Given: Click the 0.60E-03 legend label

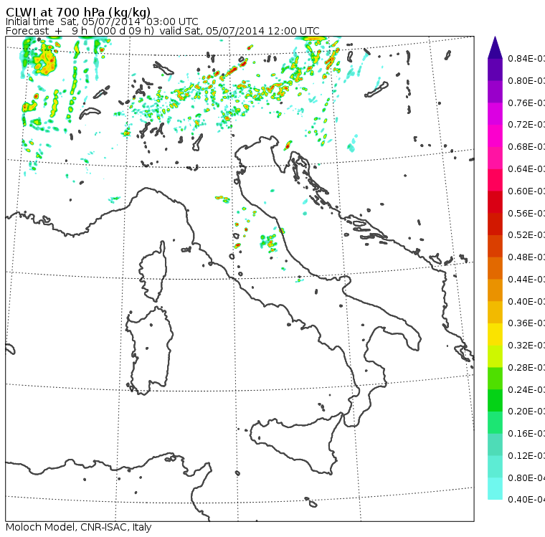Looking at the screenshot, I should click(x=526, y=191).
